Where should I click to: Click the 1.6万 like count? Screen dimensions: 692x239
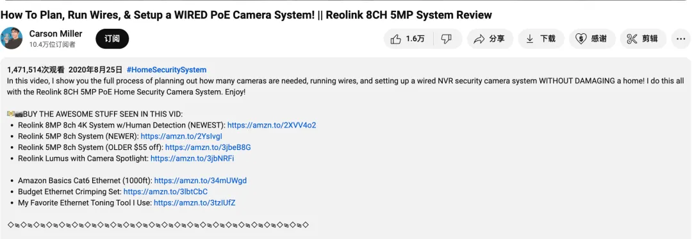click(415, 39)
